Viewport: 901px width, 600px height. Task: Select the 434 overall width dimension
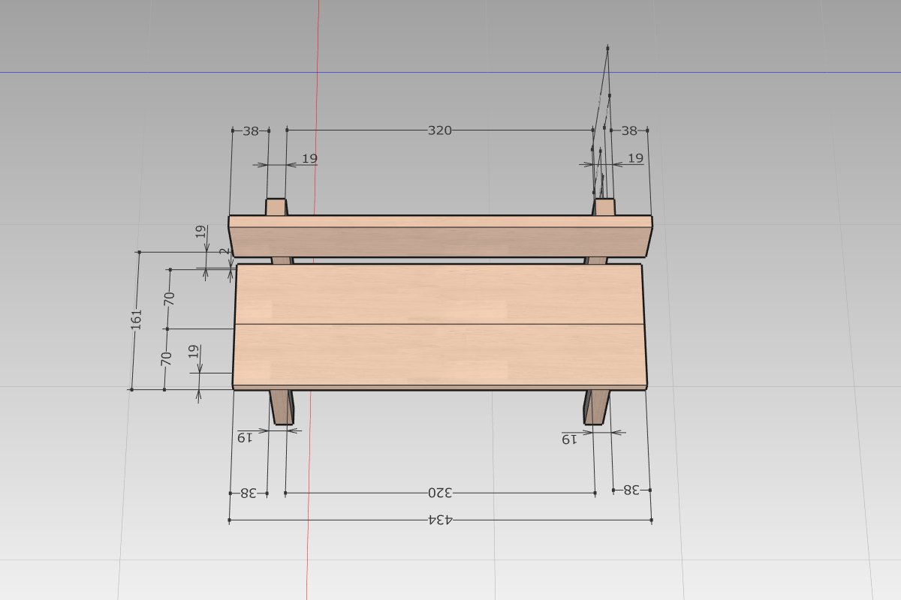coord(440,520)
